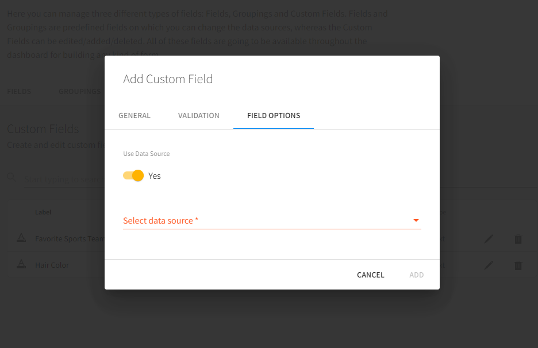Screen dimensions: 538x348
Task: Open the Select data source dropdown arrow
Action: coord(416,221)
